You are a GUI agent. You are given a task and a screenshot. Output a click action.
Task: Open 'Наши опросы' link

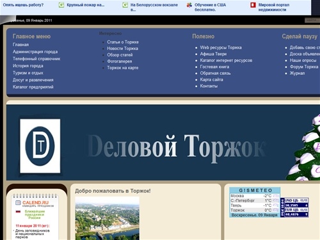pyautogui.click(x=303, y=60)
